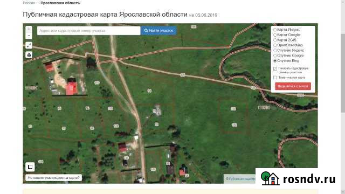Select the 'Спутник Яндекс' radio option
The width and height of the screenshot is (345, 194).
coord(275,50)
